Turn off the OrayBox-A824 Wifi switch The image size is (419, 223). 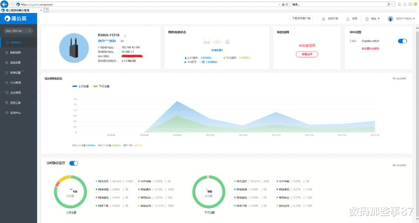point(403,41)
